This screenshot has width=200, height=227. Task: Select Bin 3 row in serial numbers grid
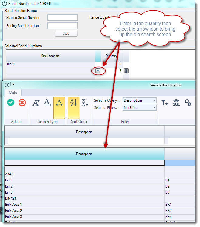tap(51, 64)
